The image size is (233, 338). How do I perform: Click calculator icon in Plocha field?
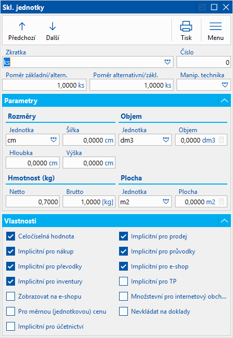222,202
